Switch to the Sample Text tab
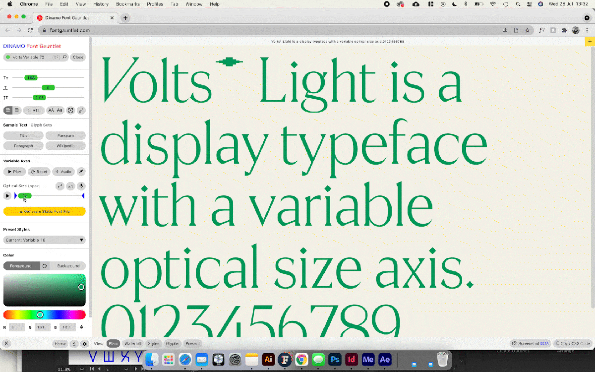This screenshot has width=595, height=372. point(15,125)
